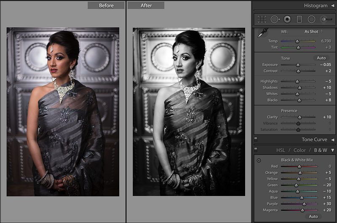Click the Before color photo preview
Image resolution: width=337 pixels, height=223 pixels.
[x=63, y=112]
